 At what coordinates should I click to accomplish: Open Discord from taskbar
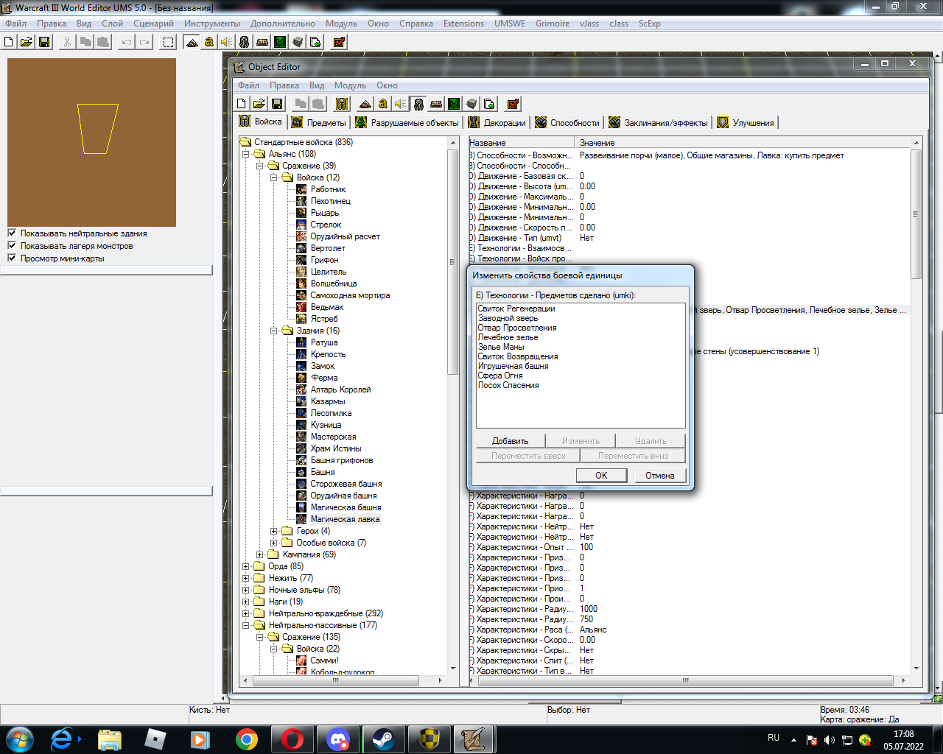(x=338, y=739)
